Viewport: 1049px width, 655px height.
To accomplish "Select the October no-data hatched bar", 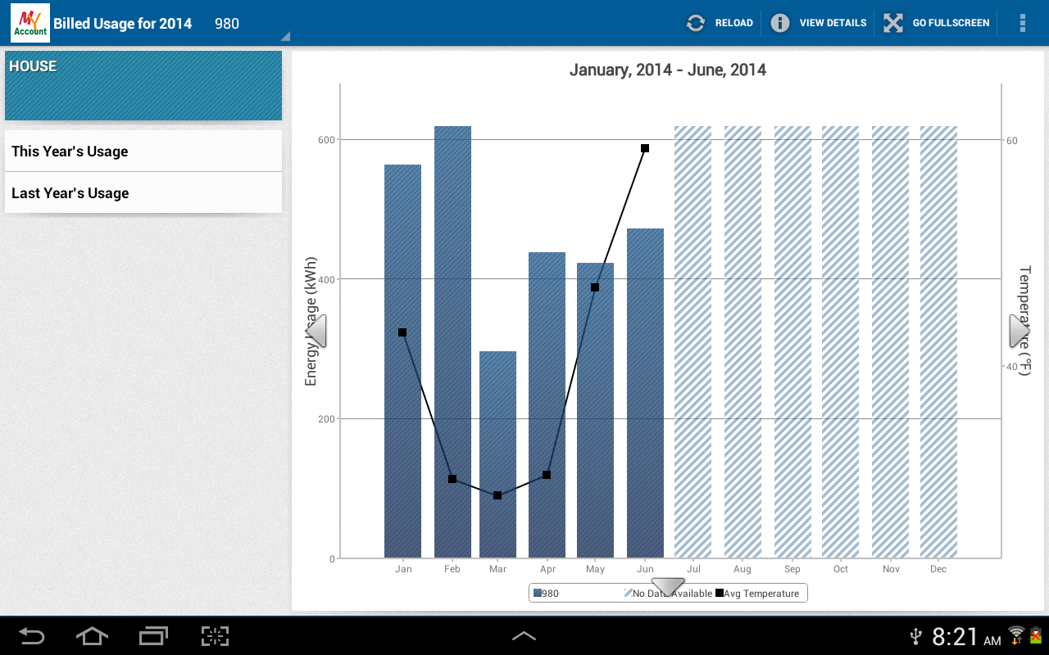I will [840, 342].
